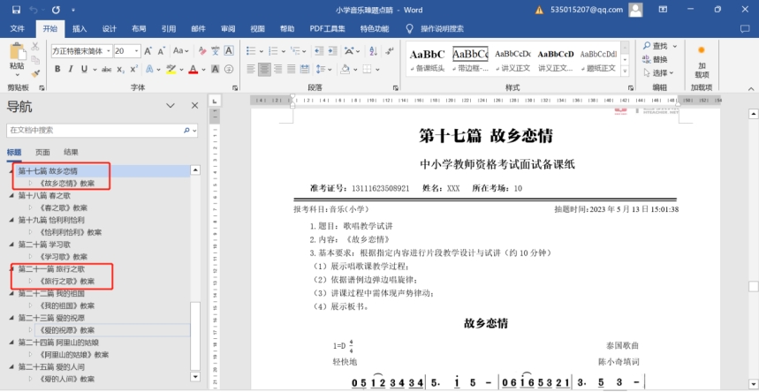
Task: Click the Save icon in quick access toolbar
Action: coord(16,10)
